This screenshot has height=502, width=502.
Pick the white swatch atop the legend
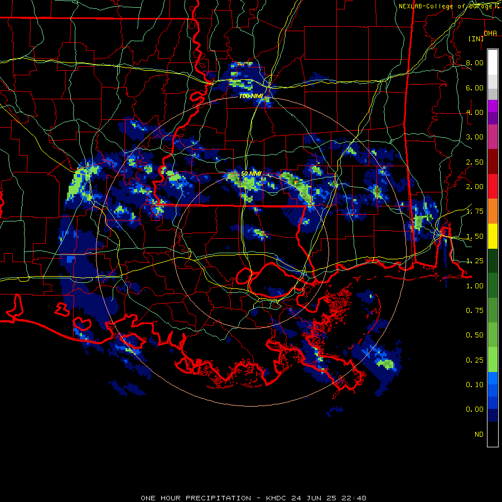pyautogui.click(x=493, y=62)
